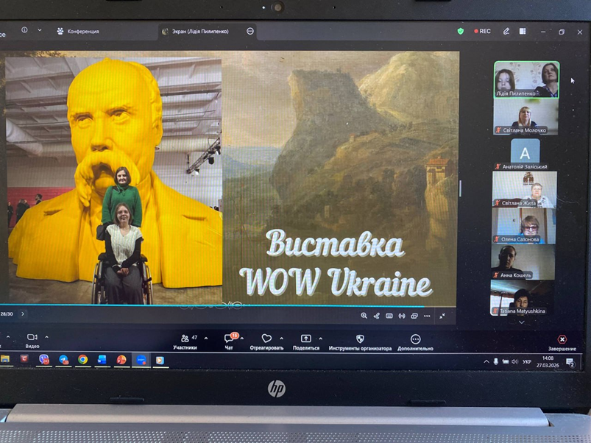Click the Завершение end meeting button
This screenshot has height=443, width=591.
tap(562, 341)
